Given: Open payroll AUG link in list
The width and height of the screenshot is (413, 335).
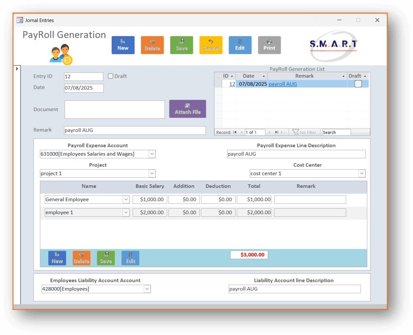Looking at the screenshot, I should pyautogui.click(x=282, y=84).
